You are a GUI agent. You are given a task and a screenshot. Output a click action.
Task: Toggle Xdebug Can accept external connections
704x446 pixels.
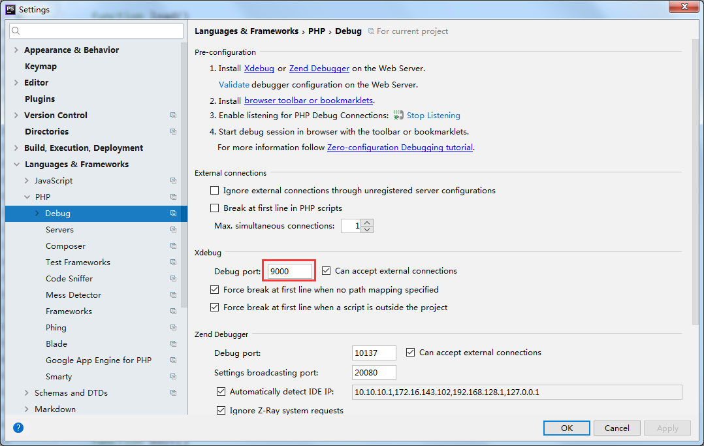327,271
